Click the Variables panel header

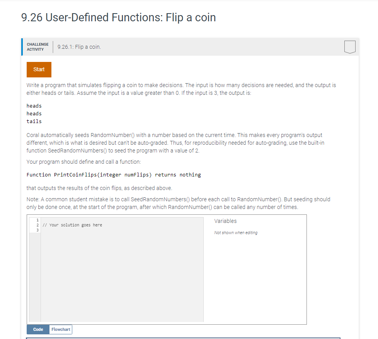[225, 221]
